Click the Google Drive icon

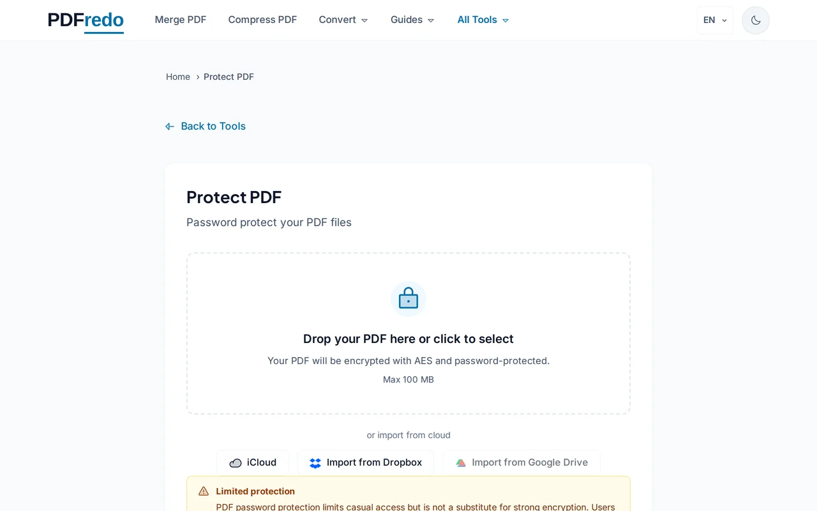click(x=461, y=462)
